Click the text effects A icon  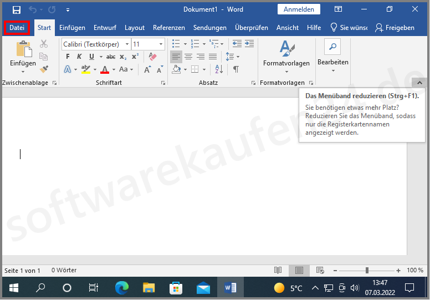[x=68, y=69]
